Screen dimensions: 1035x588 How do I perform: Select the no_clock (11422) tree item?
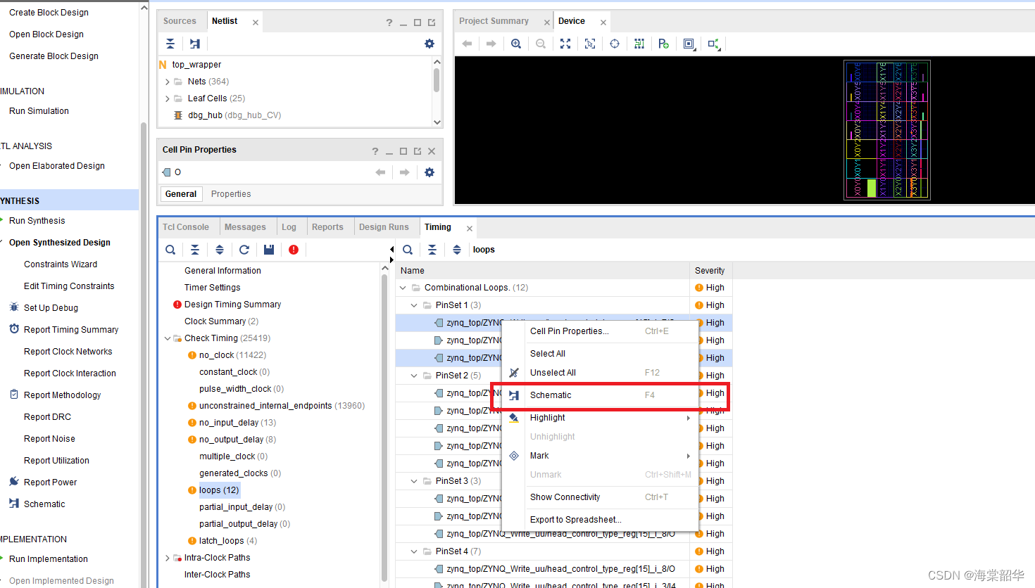[232, 355]
